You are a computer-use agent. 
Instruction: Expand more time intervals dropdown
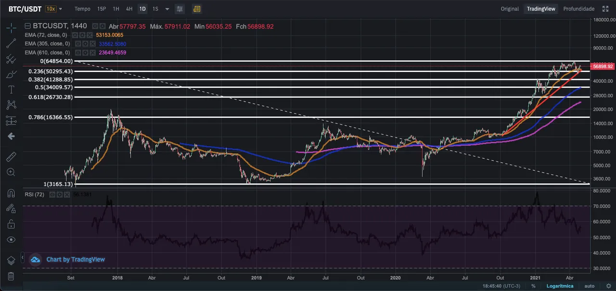click(x=167, y=9)
